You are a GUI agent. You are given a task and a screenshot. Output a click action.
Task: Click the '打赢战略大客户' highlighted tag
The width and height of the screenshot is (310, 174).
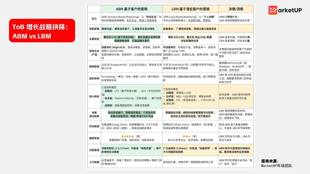141,41
